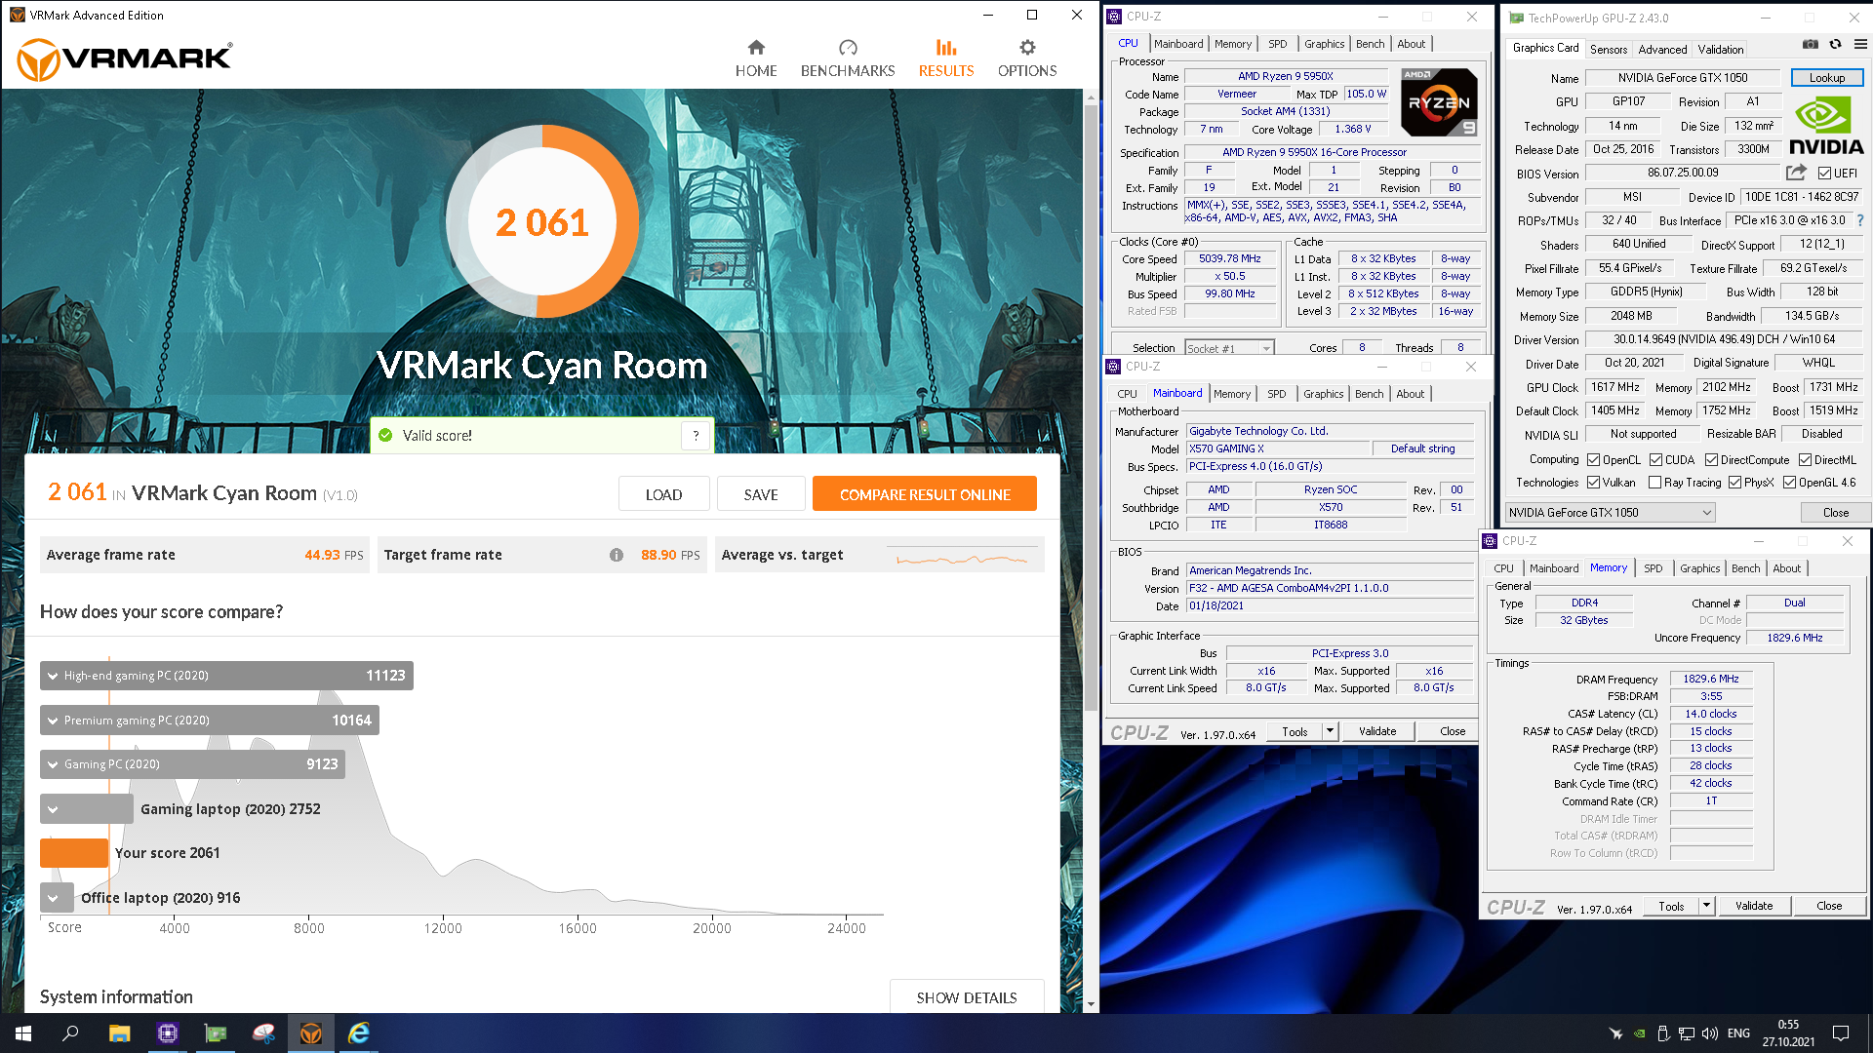Click the SAVE button
This screenshot has height=1053, width=1873.
(761, 494)
